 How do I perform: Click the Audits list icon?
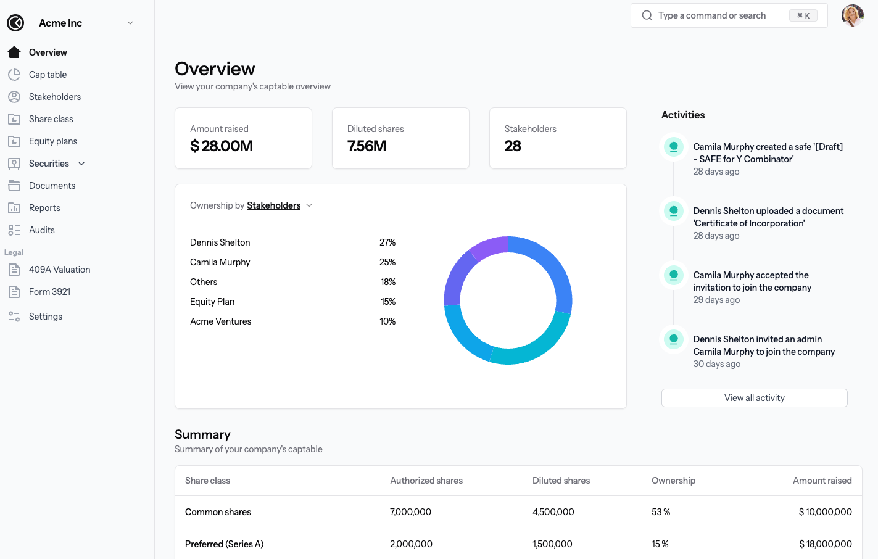(14, 230)
